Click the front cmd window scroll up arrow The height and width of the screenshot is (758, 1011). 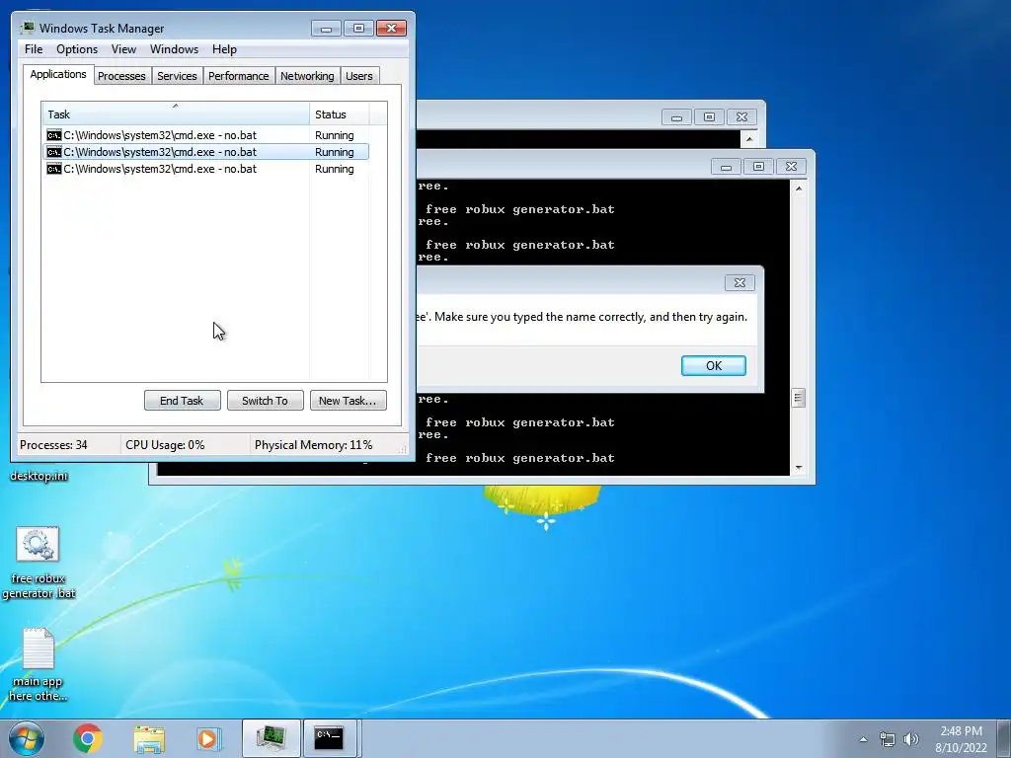[799, 189]
